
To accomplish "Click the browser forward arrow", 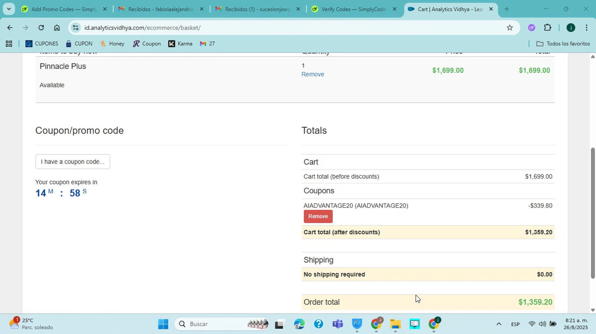I will point(25,28).
